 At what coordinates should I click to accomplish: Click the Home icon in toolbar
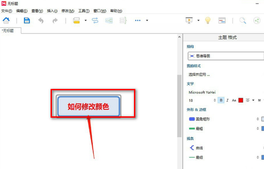(6, 20)
